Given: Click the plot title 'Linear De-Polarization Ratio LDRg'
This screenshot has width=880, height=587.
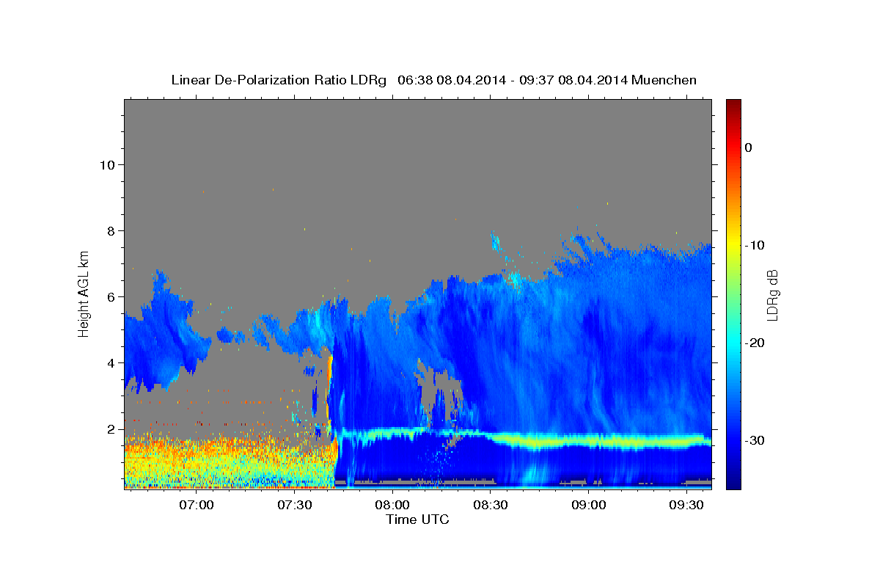Looking at the screenshot, I should [279, 80].
